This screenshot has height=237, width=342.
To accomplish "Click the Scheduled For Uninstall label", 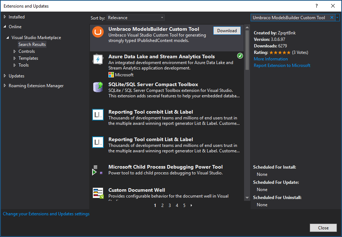I will 277,198.
